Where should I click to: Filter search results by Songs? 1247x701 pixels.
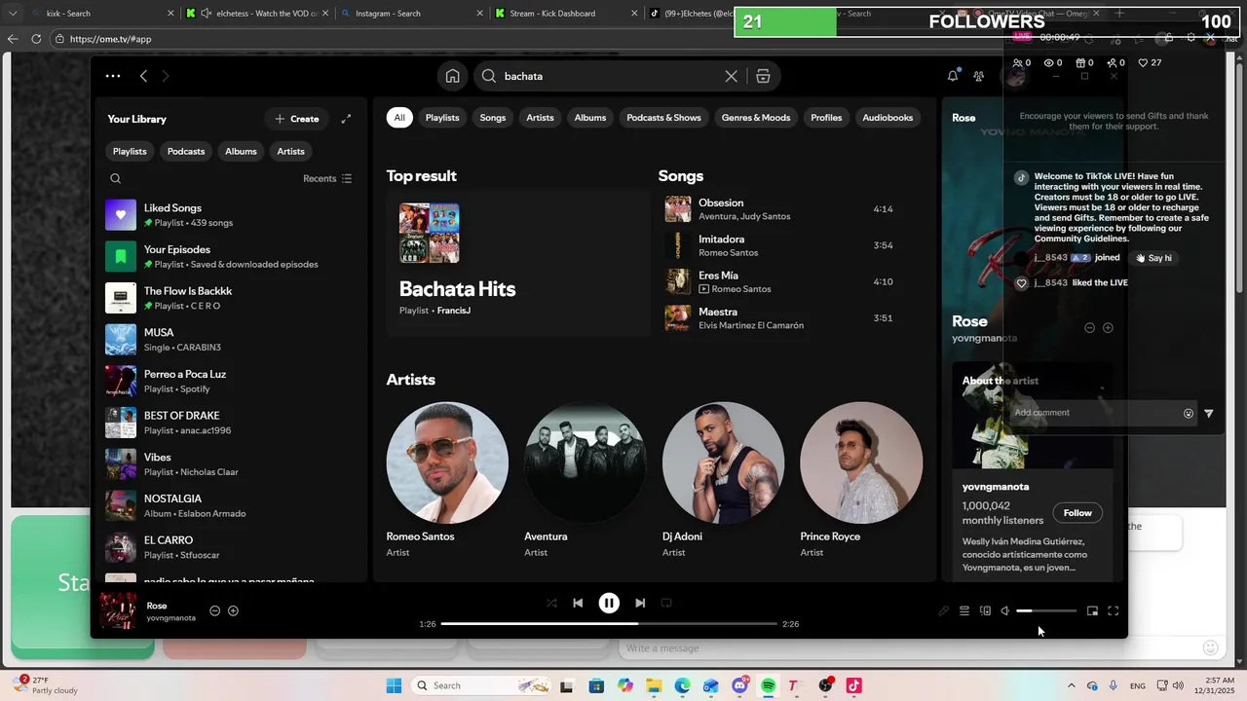[x=493, y=117]
